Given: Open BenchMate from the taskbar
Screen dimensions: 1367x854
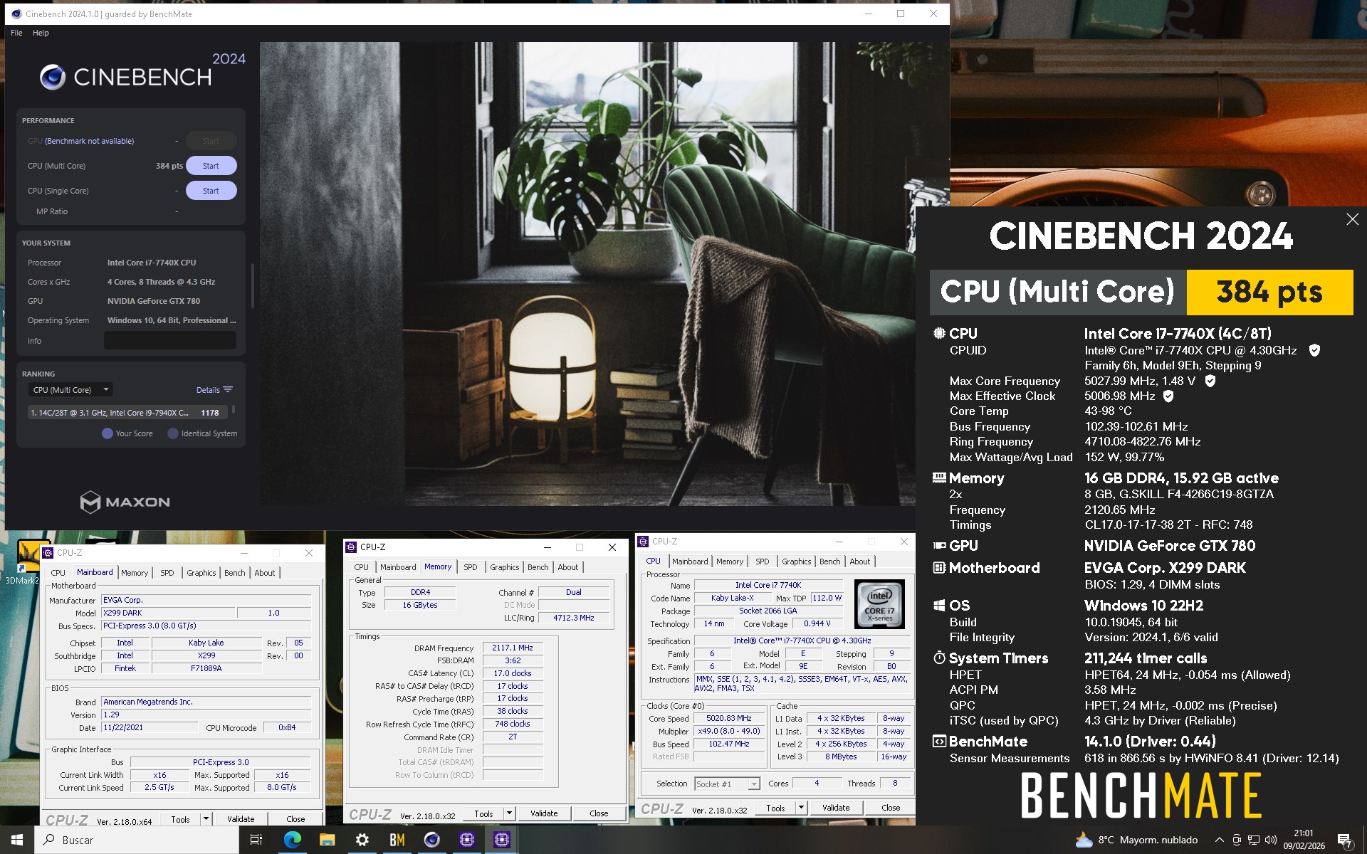Looking at the screenshot, I should point(397,840).
